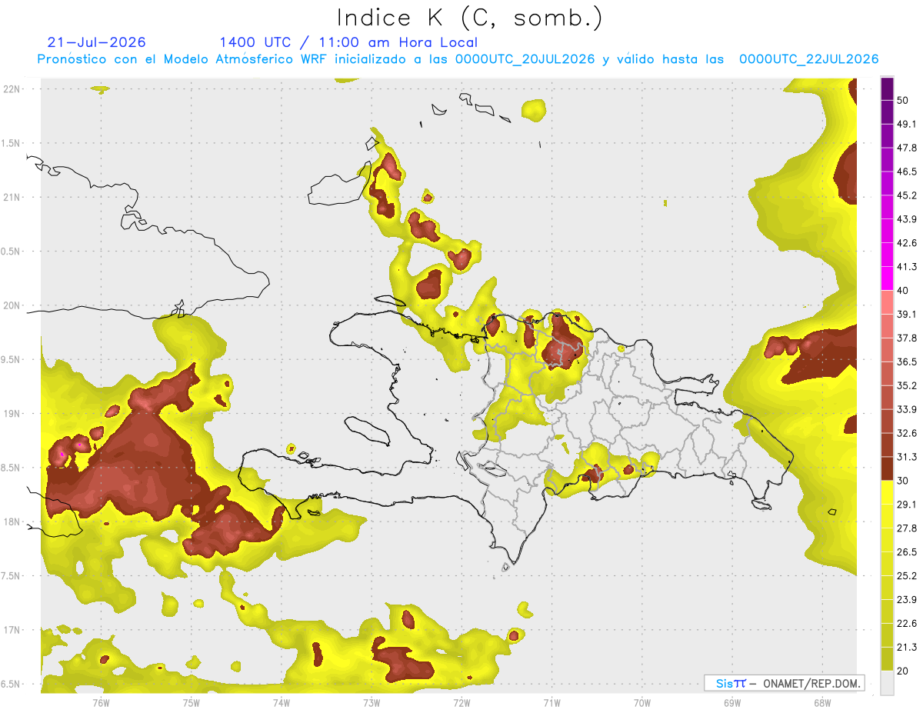Click the "21N" latitude label
Viewport: 923px width, 713px height.
13,197
